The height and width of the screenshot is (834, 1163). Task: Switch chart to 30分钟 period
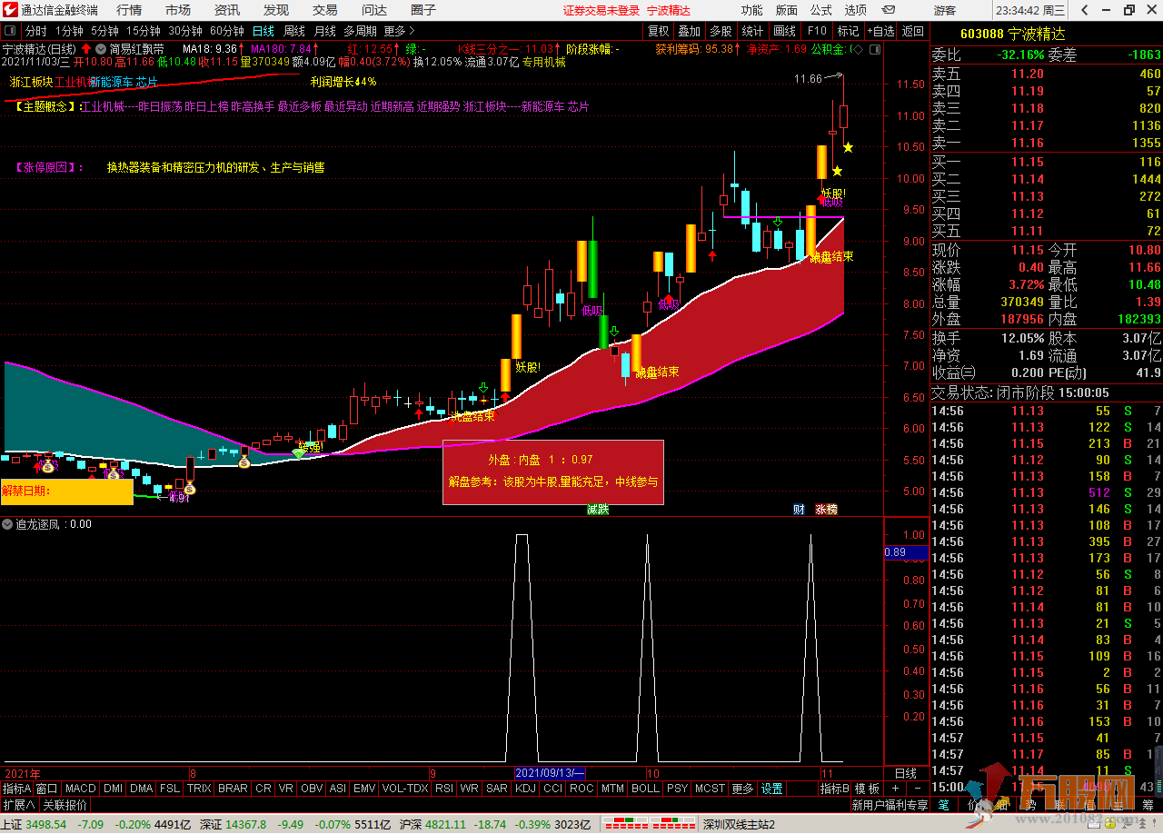[185, 31]
